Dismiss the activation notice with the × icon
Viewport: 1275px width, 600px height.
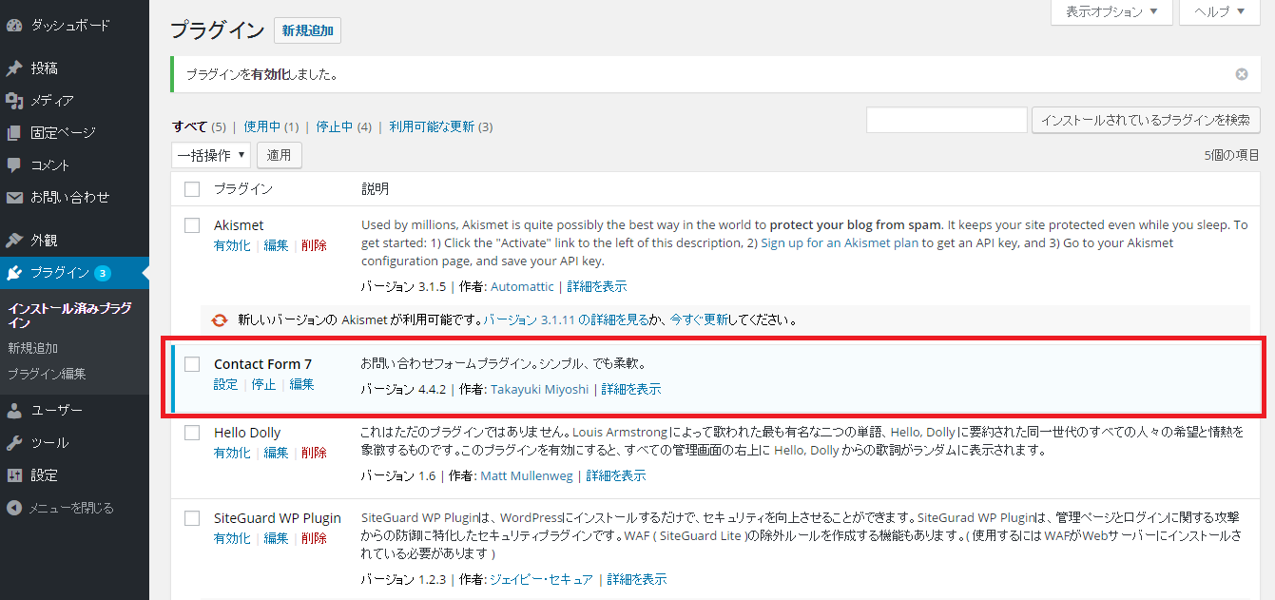point(1242,73)
